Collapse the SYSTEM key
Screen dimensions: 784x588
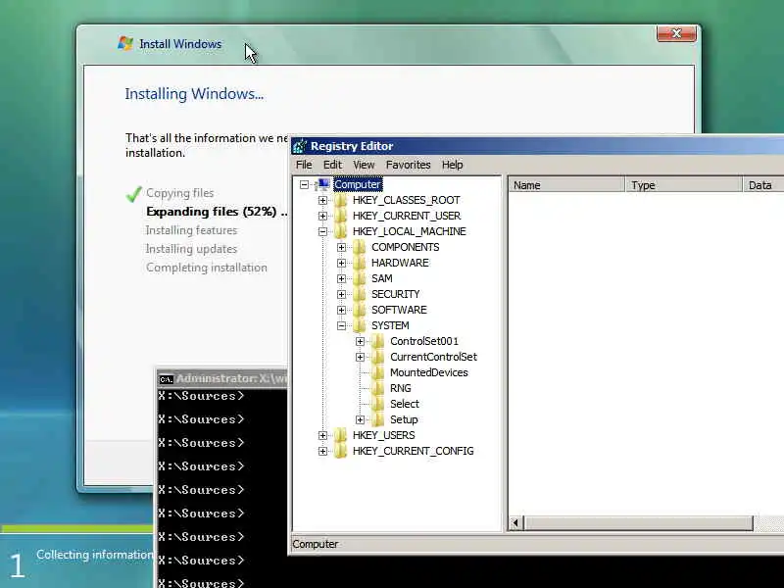341,325
